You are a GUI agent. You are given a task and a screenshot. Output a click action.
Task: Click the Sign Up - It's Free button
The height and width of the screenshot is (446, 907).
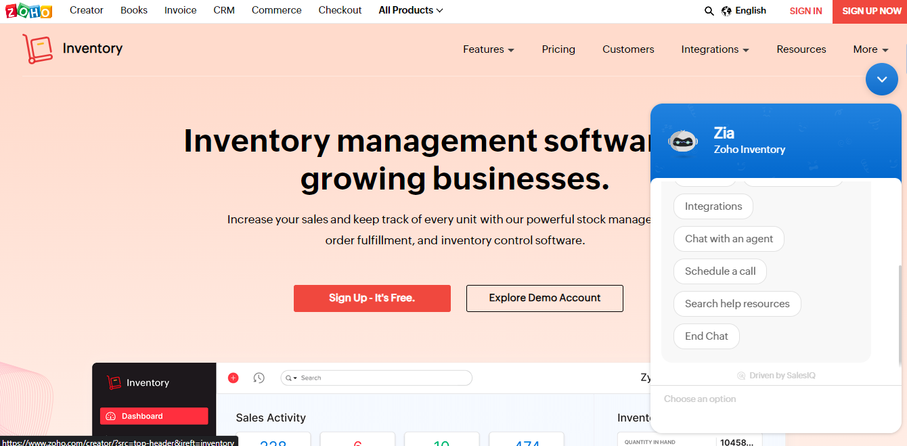click(372, 298)
